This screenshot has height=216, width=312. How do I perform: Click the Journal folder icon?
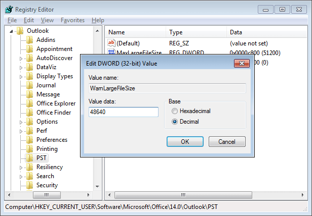(30, 85)
